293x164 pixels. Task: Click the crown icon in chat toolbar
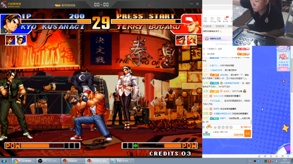pyautogui.click(x=215, y=127)
